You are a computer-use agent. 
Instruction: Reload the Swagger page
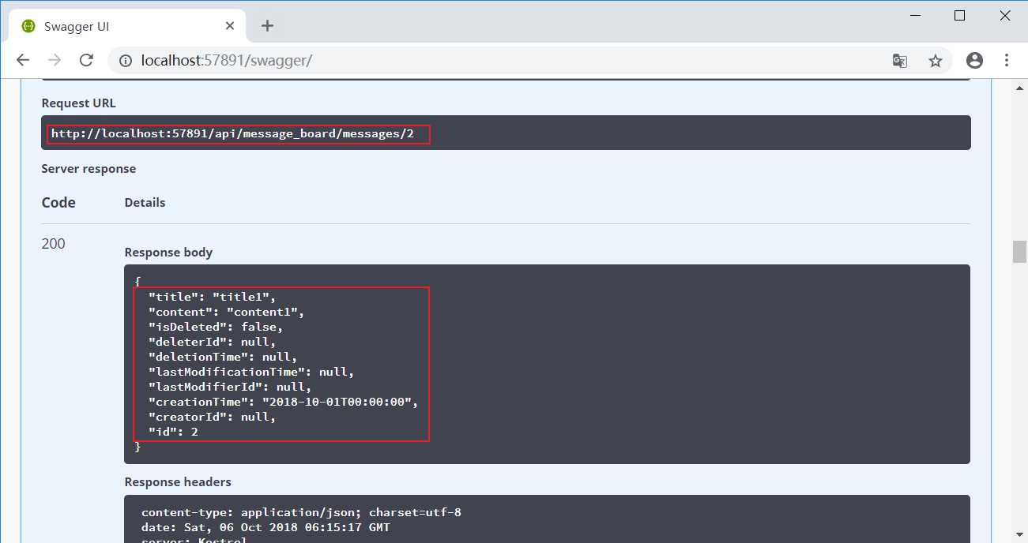tap(87, 60)
